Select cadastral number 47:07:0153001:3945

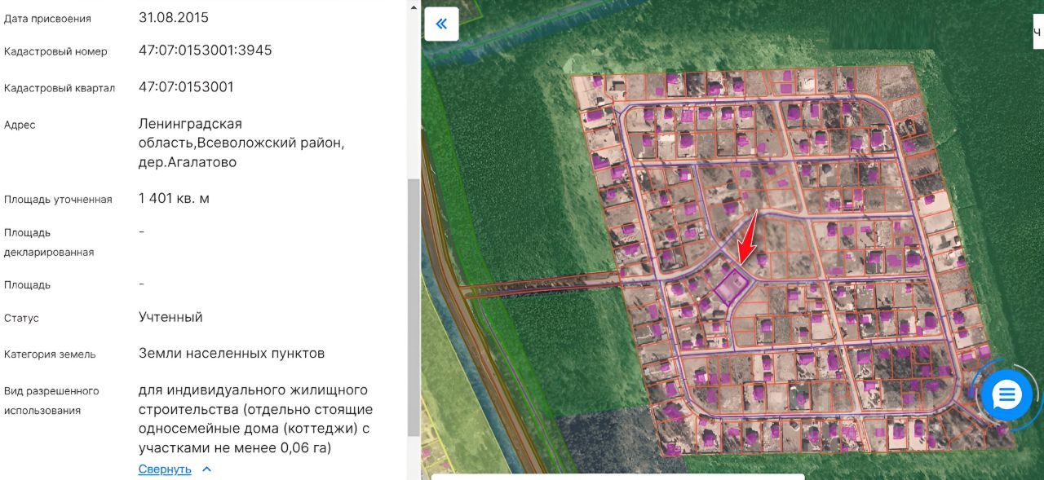[206, 51]
